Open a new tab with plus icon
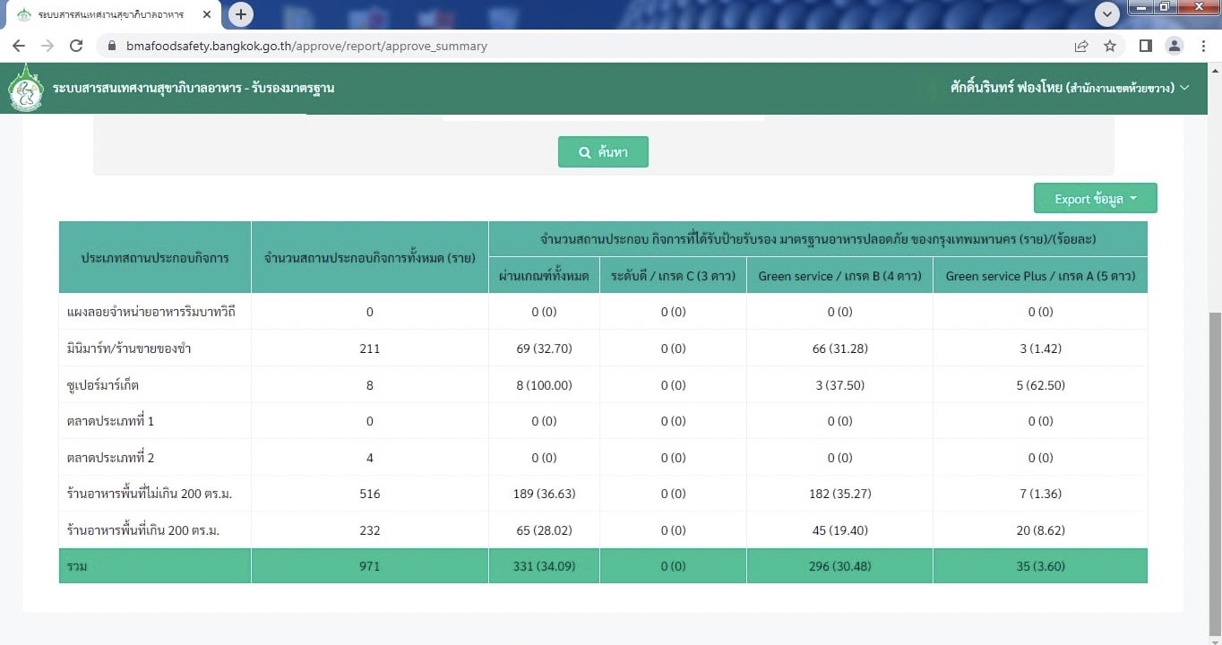This screenshot has width=1222, height=645. point(240,14)
